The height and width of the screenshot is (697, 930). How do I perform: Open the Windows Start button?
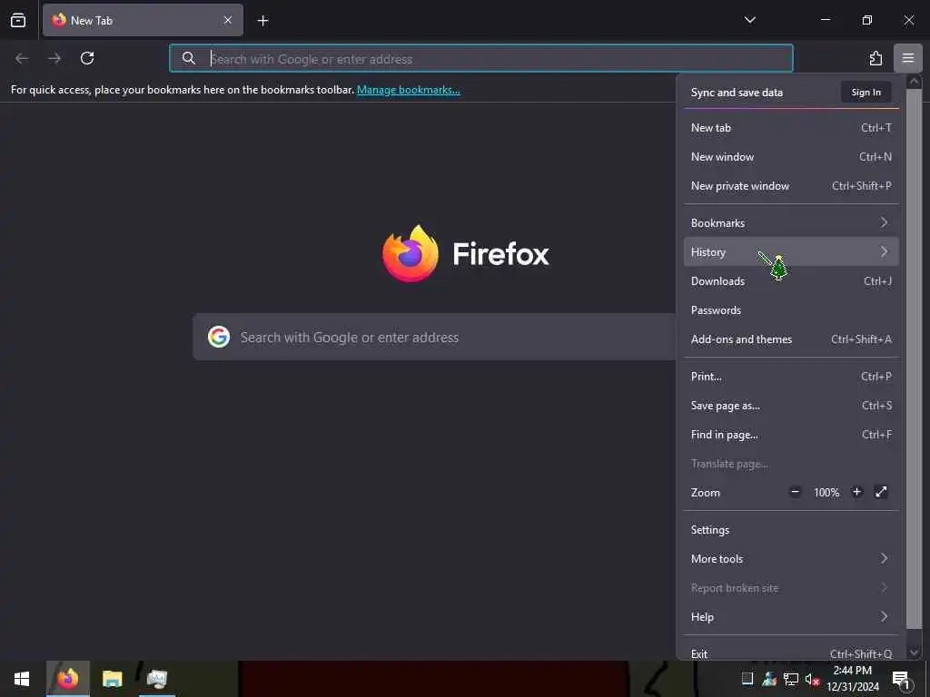coord(22,679)
